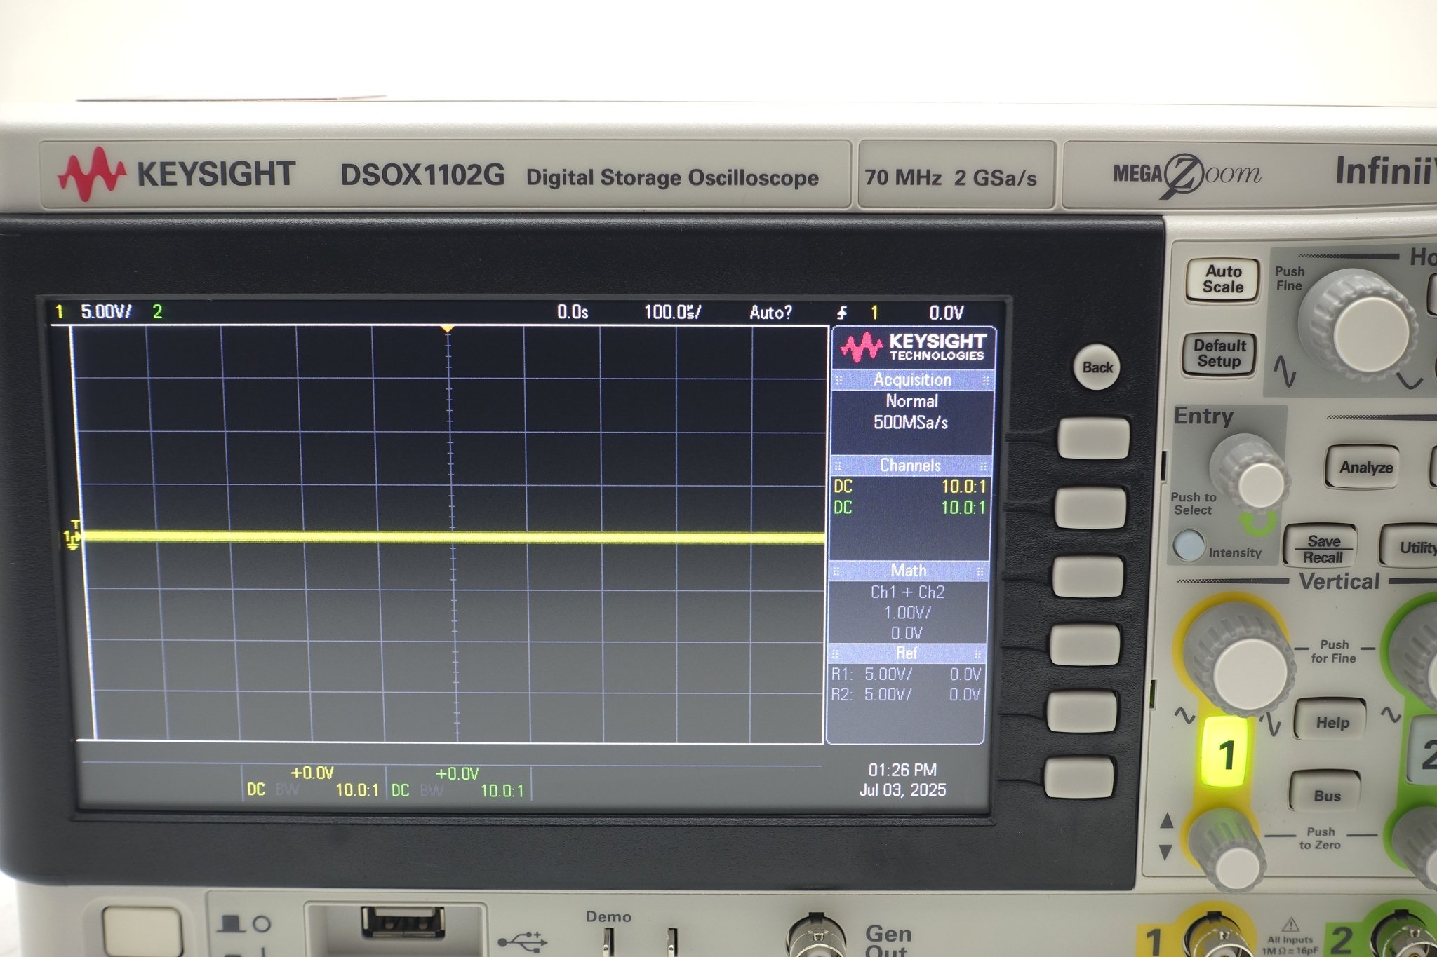Click the channel 1 input BNC connector
The width and height of the screenshot is (1437, 957).
coord(1217,936)
